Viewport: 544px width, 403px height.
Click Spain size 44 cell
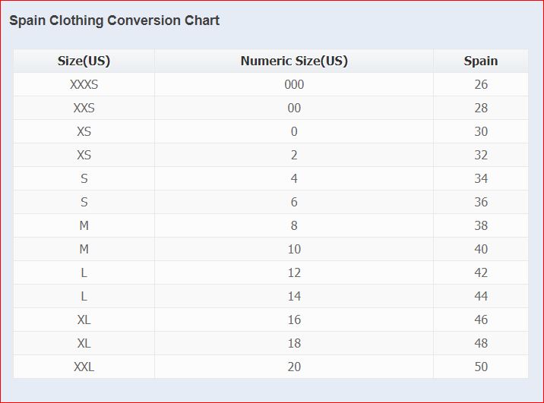481,296
